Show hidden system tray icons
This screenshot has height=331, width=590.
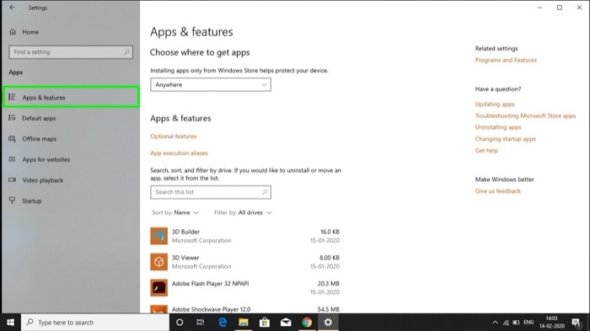(496, 323)
